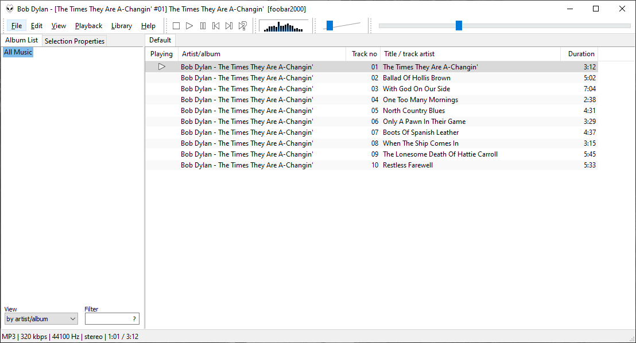This screenshot has width=636, height=343.
Task: Open the Library menu
Action: pyautogui.click(x=122, y=26)
